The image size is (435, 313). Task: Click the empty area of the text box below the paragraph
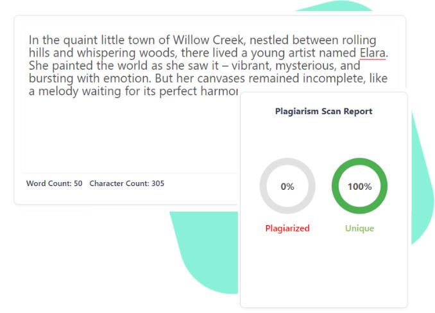pyautogui.click(x=128, y=135)
